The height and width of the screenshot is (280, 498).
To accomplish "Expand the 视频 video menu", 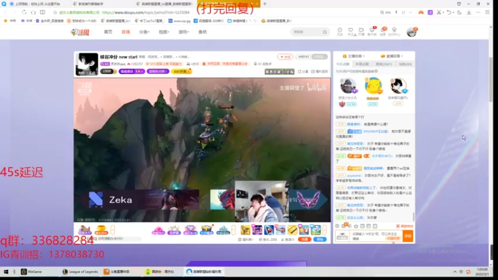I will click(x=164, y=32).
